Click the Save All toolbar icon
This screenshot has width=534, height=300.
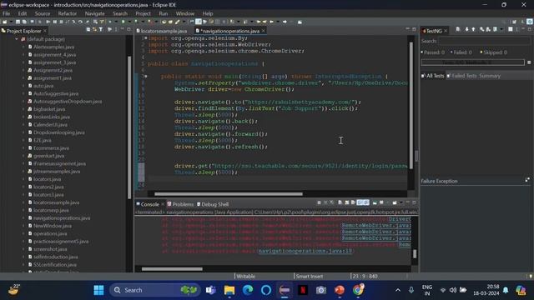tap(24, 22)
